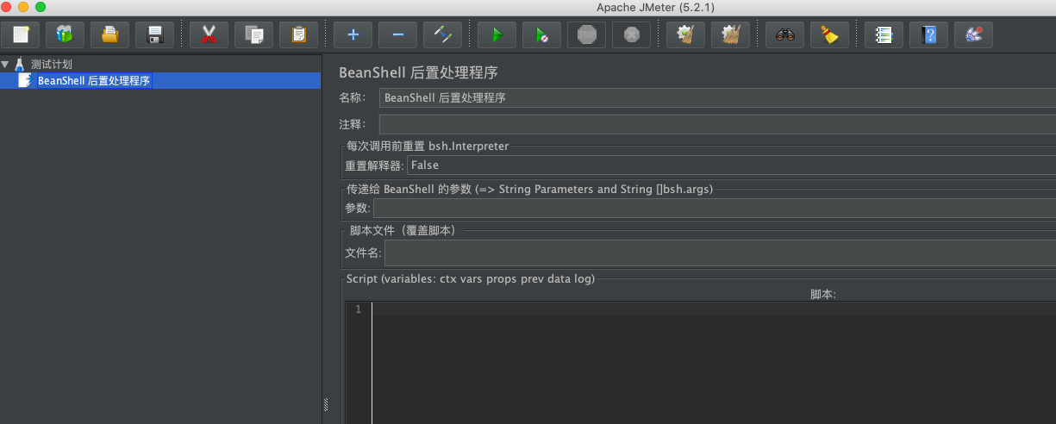The image size is (1056, 424).
Task: Click the 名称 name field
Action: 717,97
